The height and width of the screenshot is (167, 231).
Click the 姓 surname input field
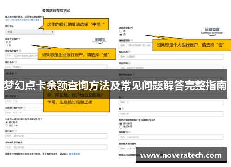[171, 114]
